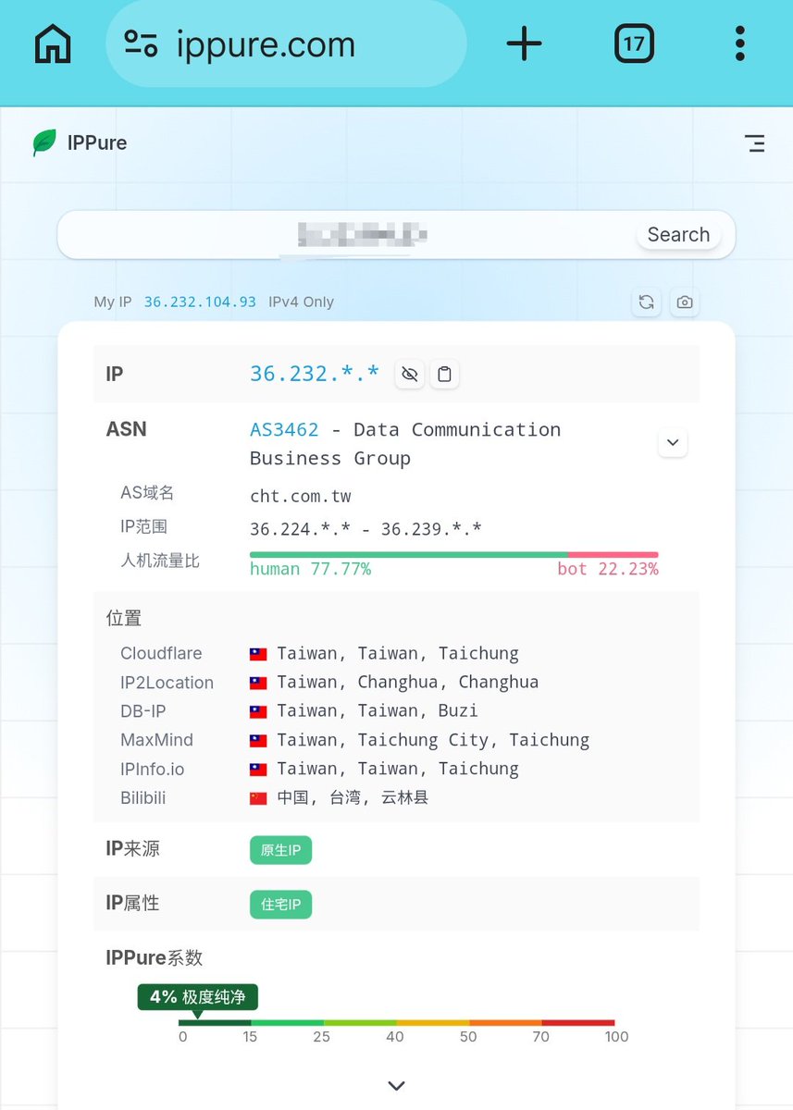
Task: Click the human 77.77% label
Action: pyautogui.click(x=310, y=569)
